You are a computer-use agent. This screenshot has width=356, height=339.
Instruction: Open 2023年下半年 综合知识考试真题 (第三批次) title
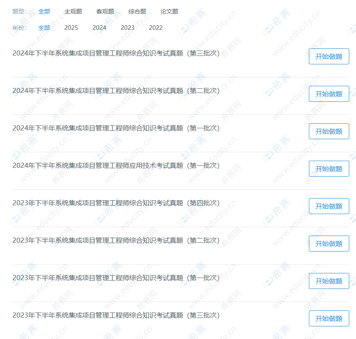116,315
